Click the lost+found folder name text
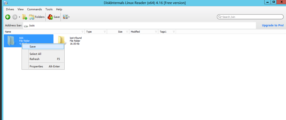 [x=76, y=38]
